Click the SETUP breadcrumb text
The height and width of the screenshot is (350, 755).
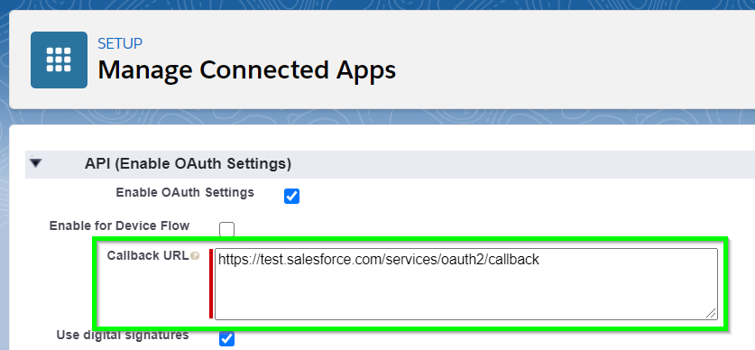(x=120, y=43)
